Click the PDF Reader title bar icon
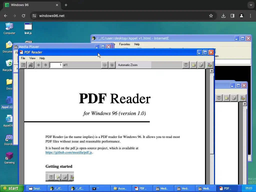256x192 pixels. pos(21,52)
